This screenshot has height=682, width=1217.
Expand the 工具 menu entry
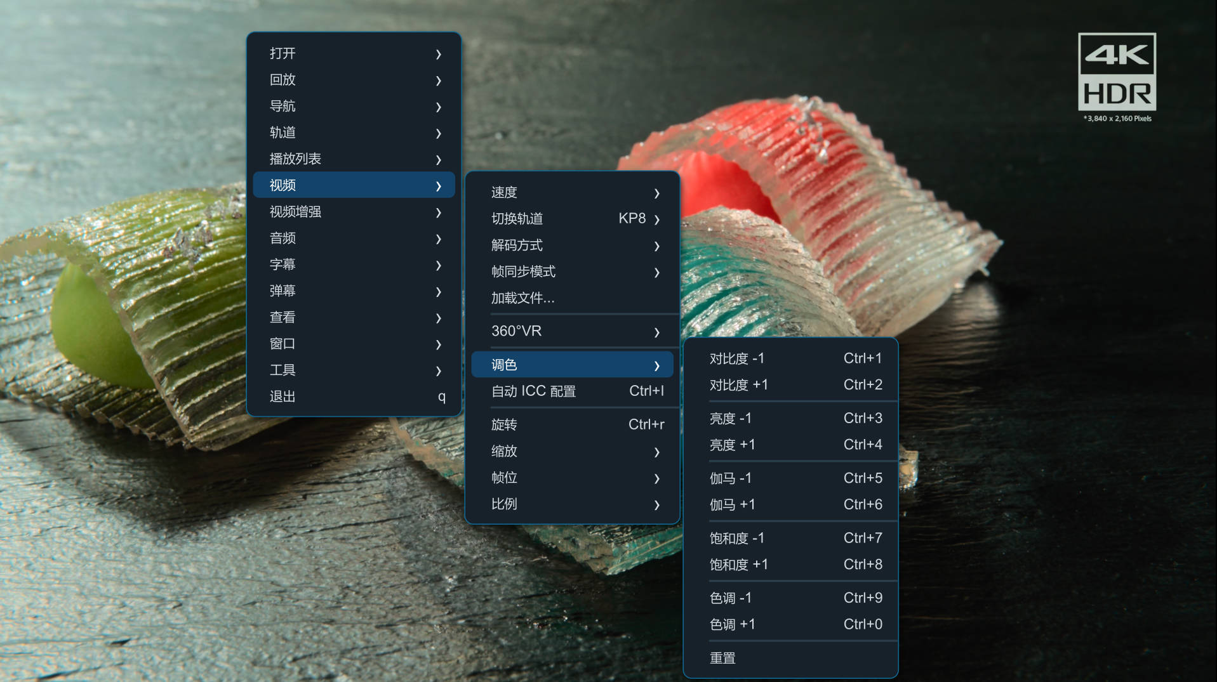point(354,370)
